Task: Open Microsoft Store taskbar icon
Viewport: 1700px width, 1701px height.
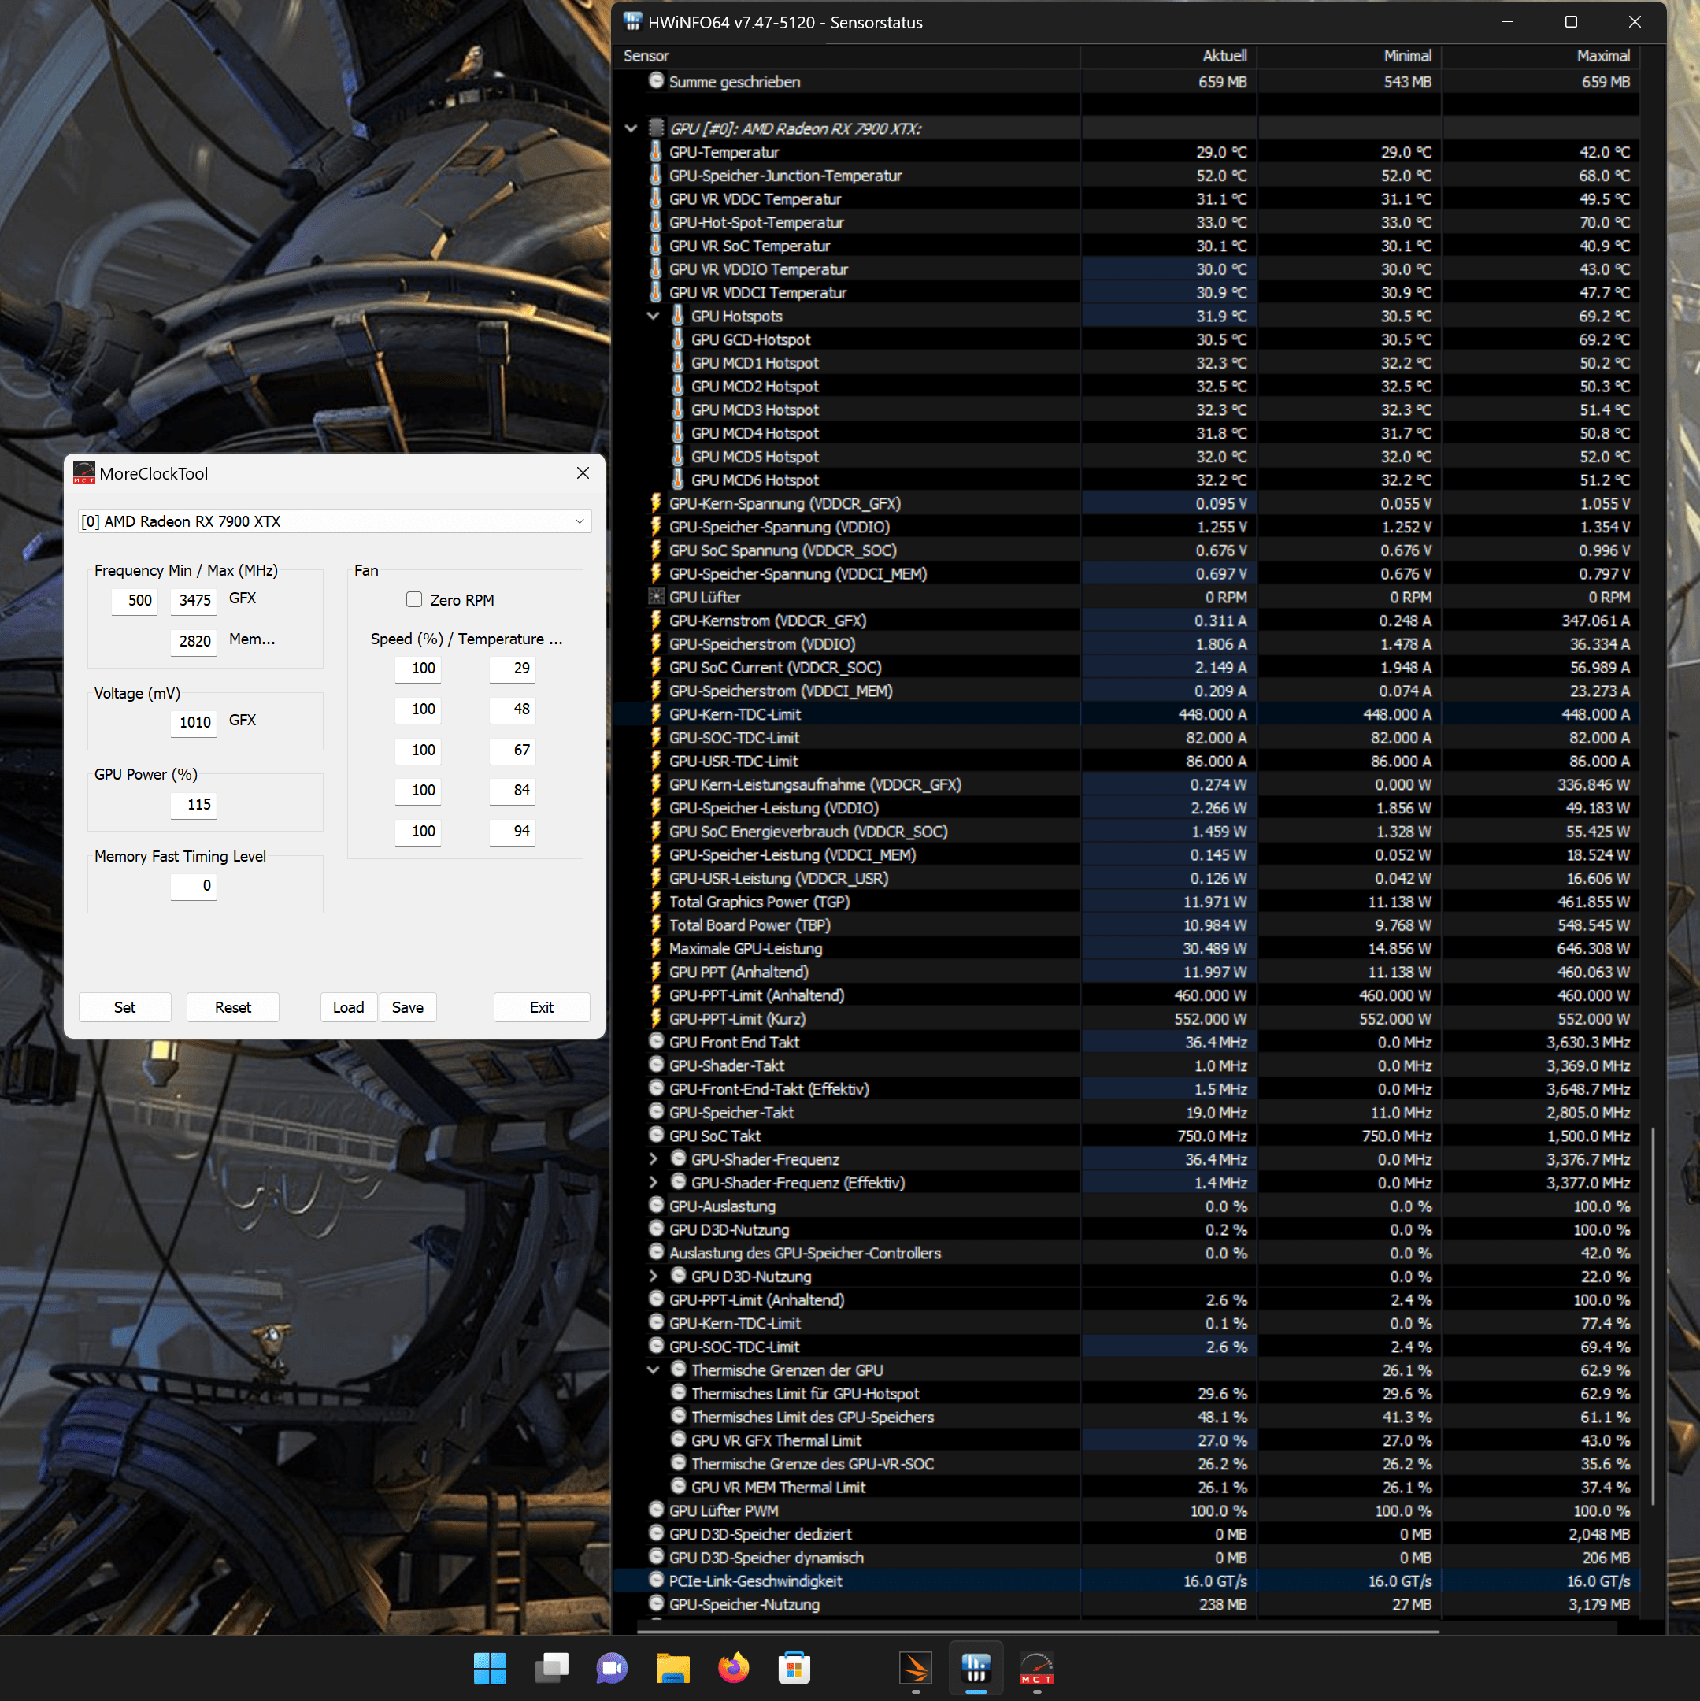Action: pos(793,1668)
